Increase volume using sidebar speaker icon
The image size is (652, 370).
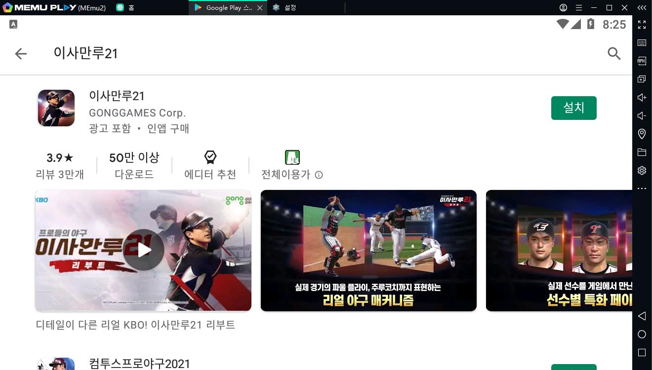[642, 98]
